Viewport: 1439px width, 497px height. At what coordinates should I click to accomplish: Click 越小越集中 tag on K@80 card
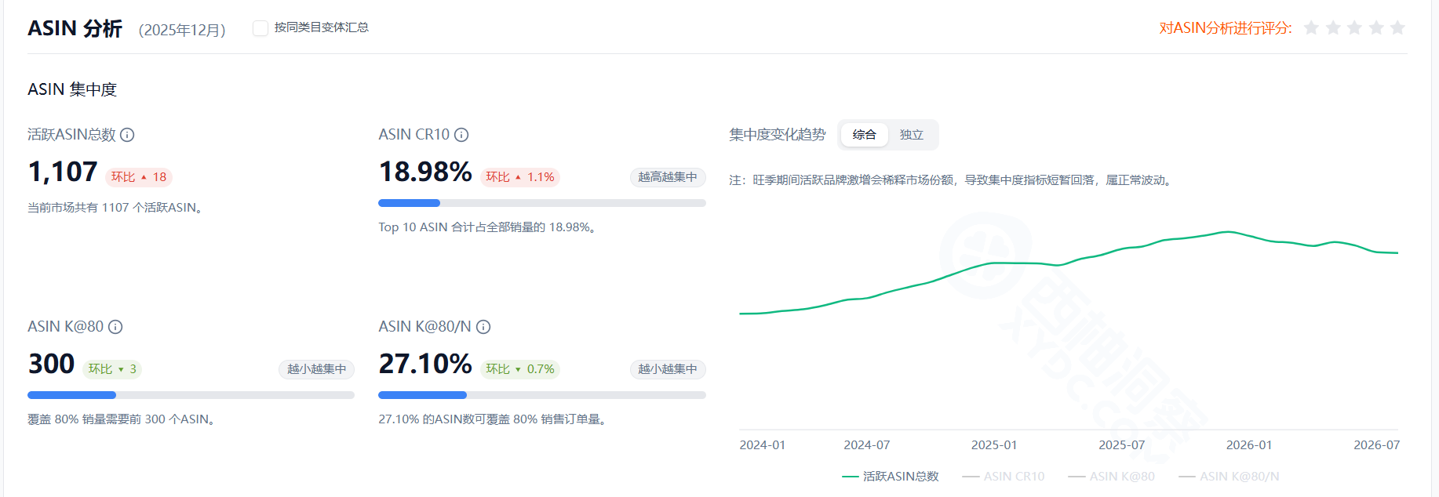click(316, 369)
